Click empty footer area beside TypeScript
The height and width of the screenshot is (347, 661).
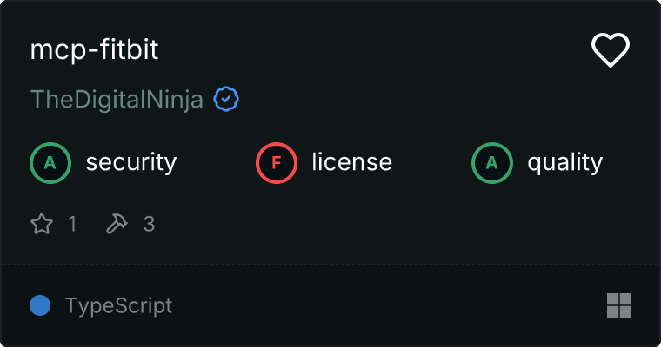(x=391, y=305)
